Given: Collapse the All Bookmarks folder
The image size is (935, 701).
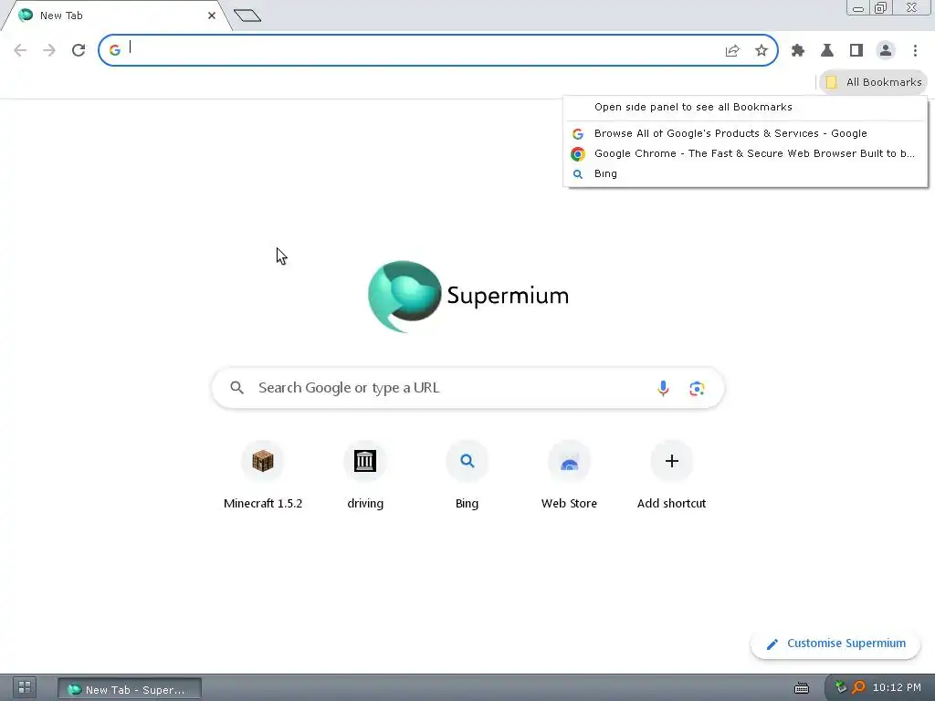Looking at the screenshot, I should (874, 82).
